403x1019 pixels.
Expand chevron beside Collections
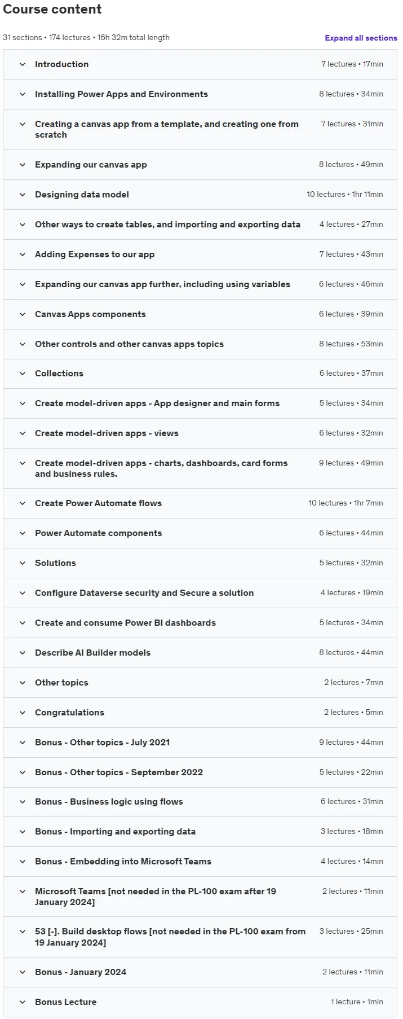23,374
